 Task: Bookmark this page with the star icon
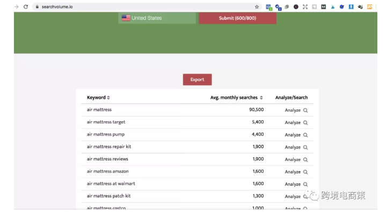(x=257, y=6)
